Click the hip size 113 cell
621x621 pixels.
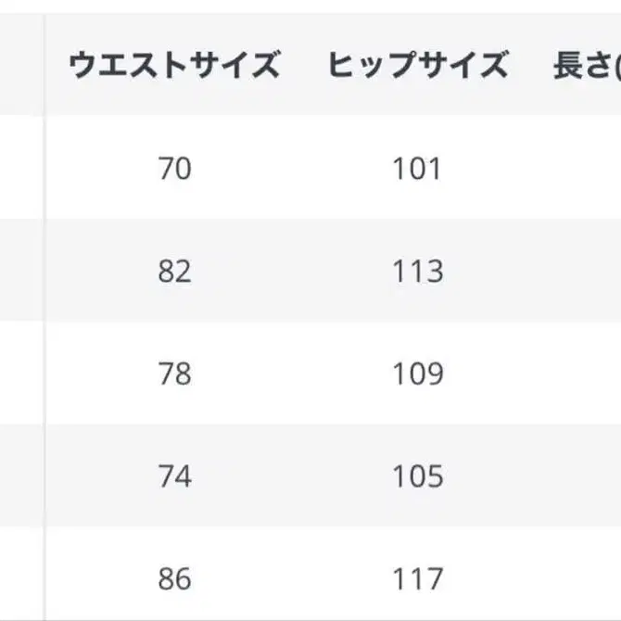[x=417, y=272]
